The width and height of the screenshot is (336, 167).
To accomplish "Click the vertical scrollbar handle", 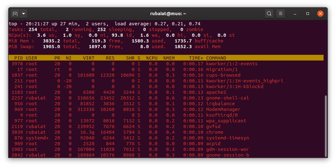I will (326, 126).
